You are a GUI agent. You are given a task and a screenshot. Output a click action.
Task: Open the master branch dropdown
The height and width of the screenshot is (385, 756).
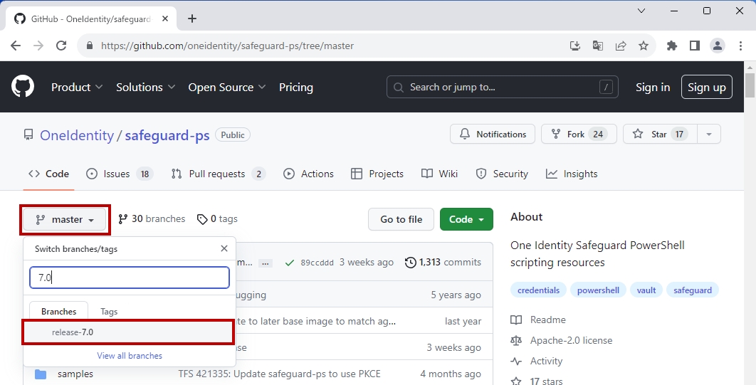click(x=65, y=220)
